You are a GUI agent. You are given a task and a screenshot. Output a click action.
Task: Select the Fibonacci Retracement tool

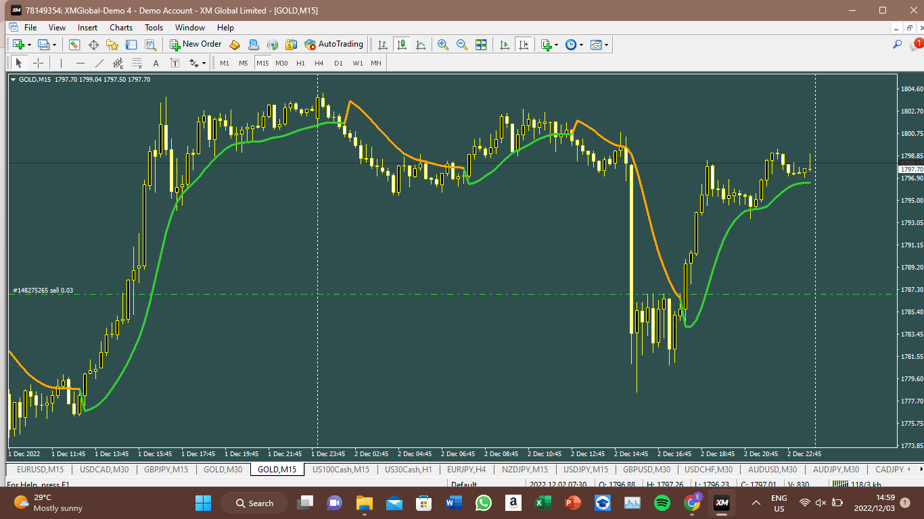pos(137,63)
